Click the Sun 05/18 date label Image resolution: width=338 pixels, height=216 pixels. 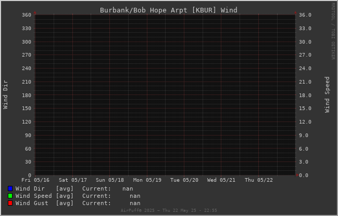(110, 180)
